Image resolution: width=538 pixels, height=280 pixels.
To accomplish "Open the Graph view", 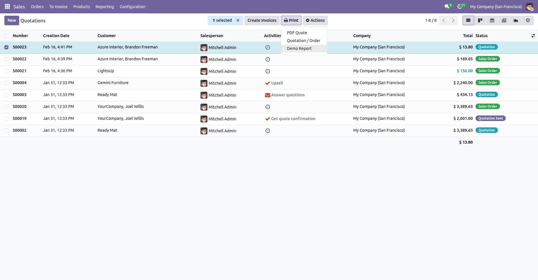I will click(x=516, y=20).
